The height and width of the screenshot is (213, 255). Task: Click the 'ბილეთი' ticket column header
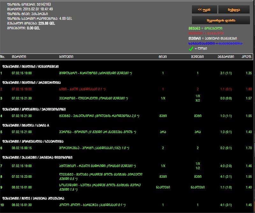[66, 57]
